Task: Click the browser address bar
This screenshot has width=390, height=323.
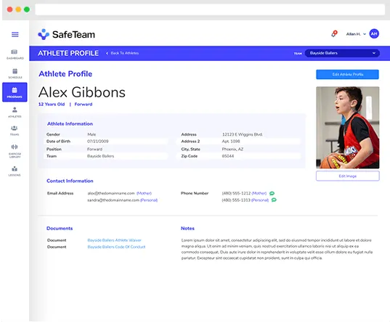Action: [210, 9]
